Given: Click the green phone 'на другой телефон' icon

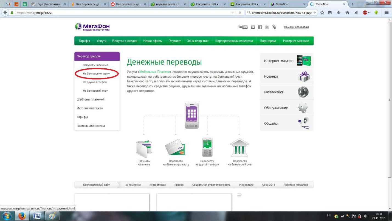Looking at the screenshot, I should [207, 147].
